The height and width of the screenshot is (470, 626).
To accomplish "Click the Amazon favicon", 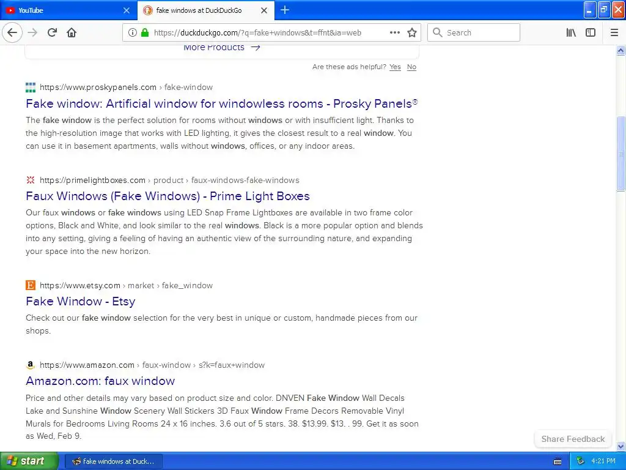I will pos(31,365).
